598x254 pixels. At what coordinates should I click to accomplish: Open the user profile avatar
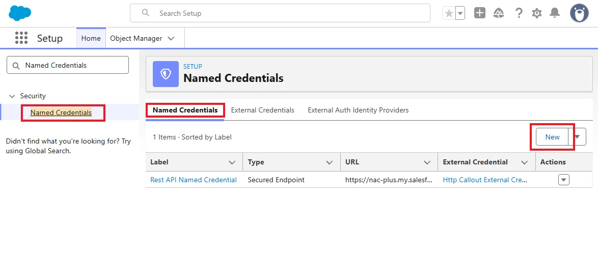point(579,13)
